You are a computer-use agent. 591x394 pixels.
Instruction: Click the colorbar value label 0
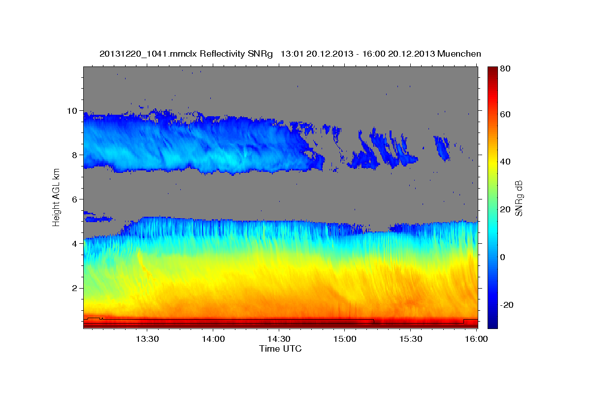502,257
